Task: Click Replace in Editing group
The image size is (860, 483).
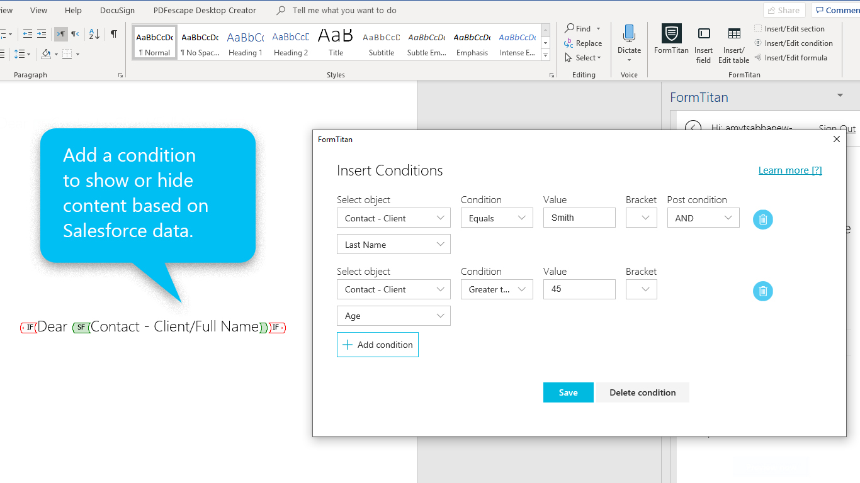Action: point(583,43)
